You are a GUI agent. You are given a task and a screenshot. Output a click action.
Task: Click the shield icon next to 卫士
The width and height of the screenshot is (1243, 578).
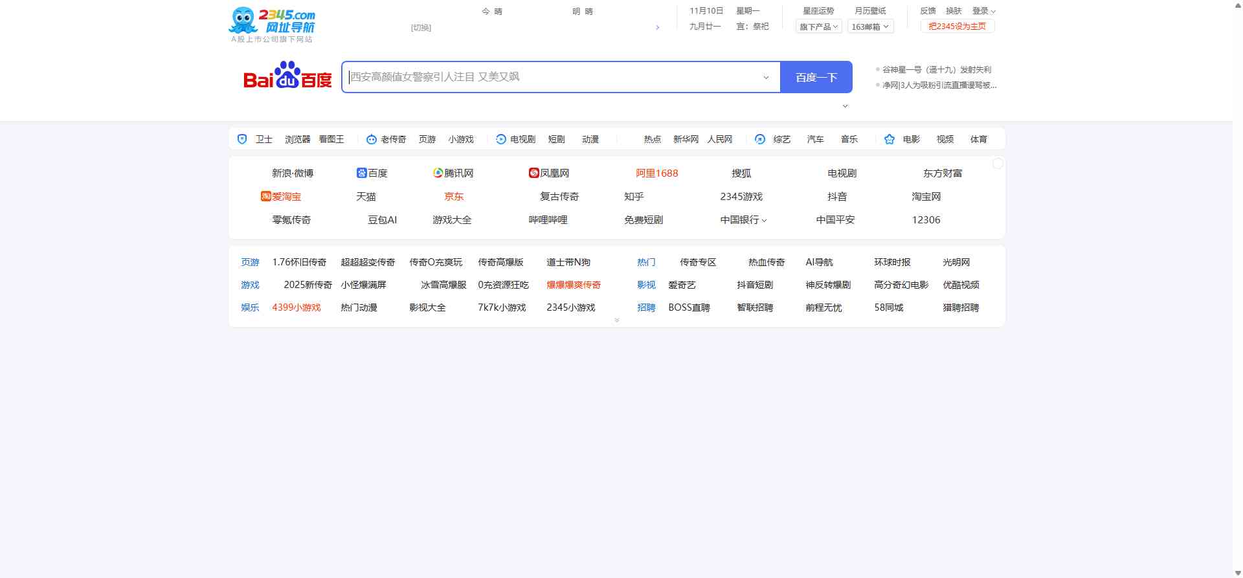pyautogui.click(x=242, y=139)
